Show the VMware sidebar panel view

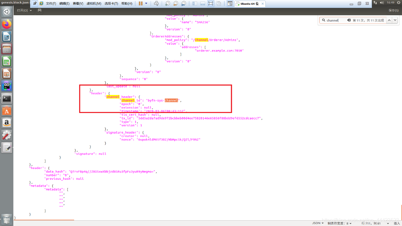coord(195,3)
